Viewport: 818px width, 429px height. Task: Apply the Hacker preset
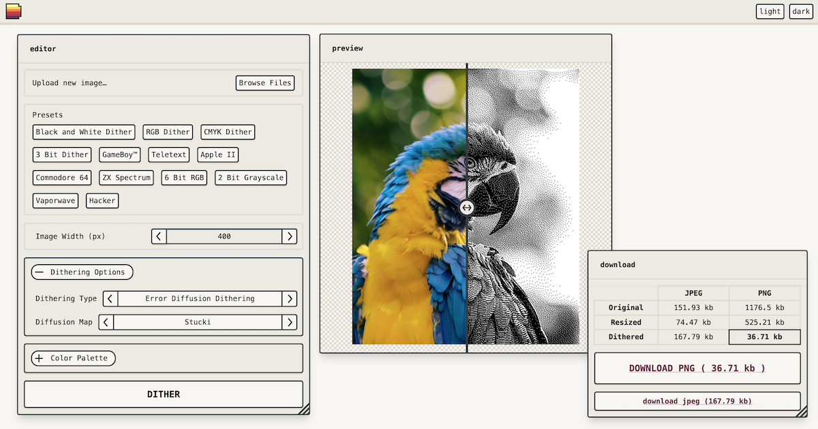click(x=102, y=200)
